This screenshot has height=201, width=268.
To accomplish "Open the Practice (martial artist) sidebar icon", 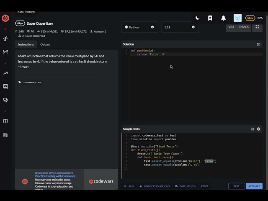I will coord(5,39).
